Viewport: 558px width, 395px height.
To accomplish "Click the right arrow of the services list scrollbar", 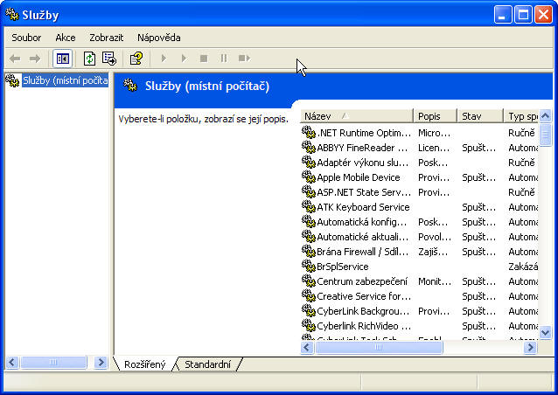I will (530, 348).
